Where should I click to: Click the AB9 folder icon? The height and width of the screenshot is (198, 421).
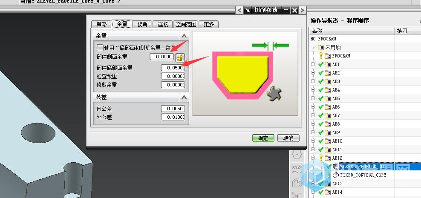(x=328, y=132)
